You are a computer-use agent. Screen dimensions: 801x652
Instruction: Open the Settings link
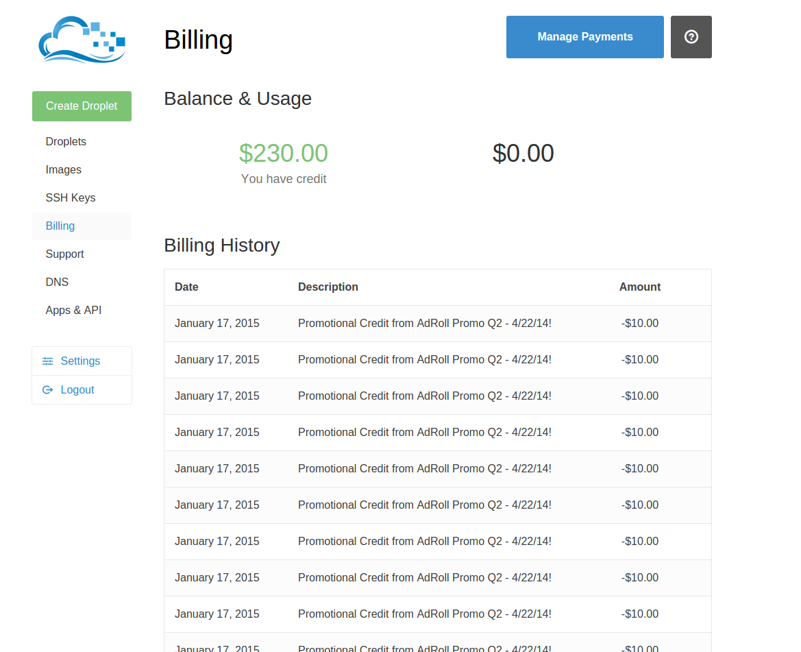[82, 361]
